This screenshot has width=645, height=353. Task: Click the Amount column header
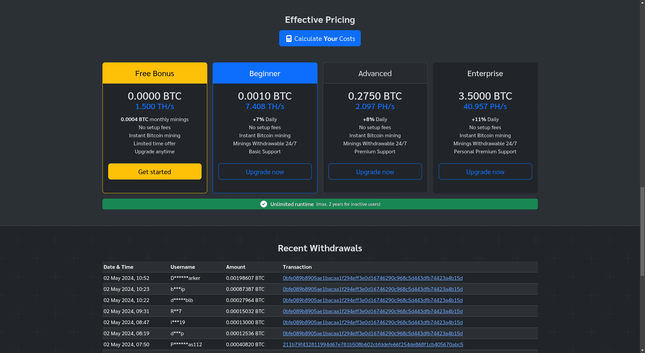click(235, 267)
